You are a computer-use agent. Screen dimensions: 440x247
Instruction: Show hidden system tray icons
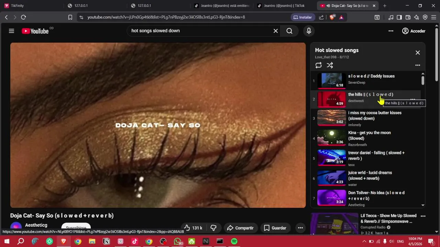click(x=364, y=242)
